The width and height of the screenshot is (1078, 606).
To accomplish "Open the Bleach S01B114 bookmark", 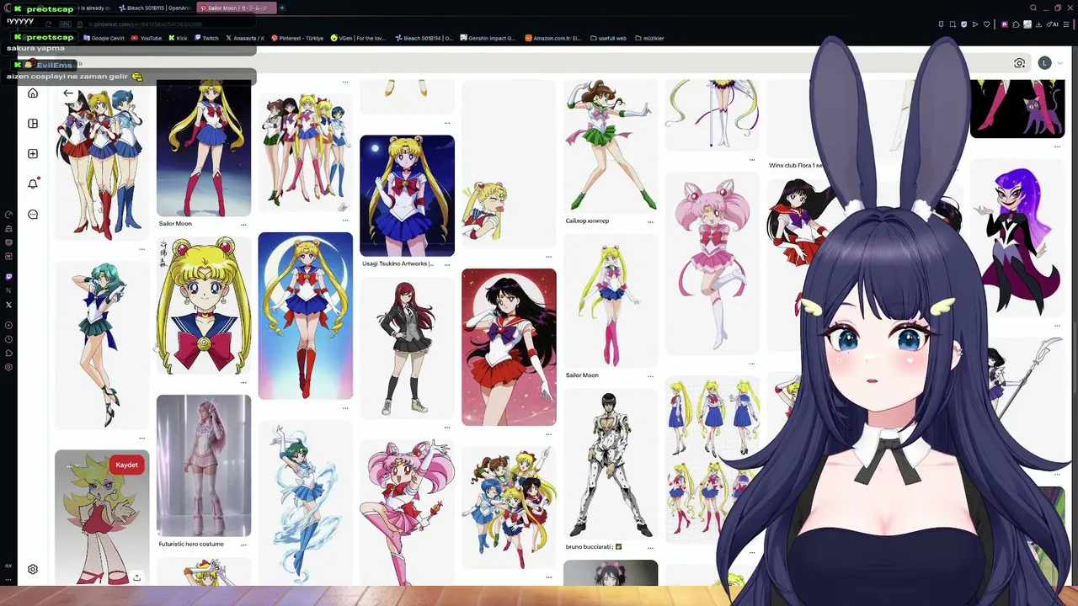I will (x=424, y=38).
